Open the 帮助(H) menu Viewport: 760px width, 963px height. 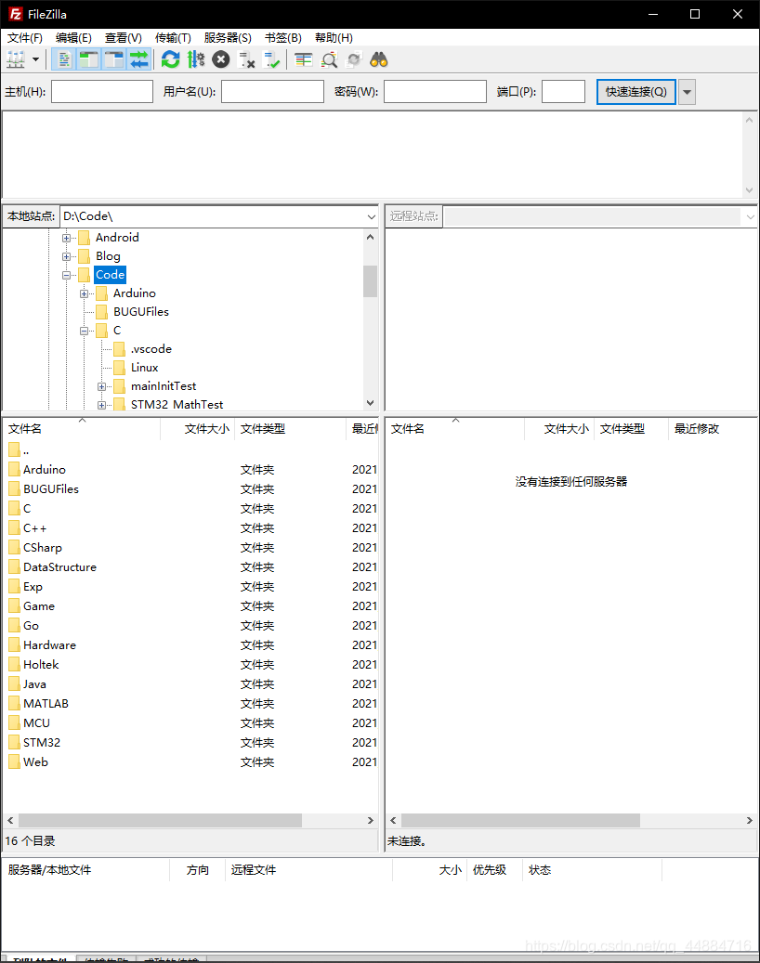pos(334,37)
